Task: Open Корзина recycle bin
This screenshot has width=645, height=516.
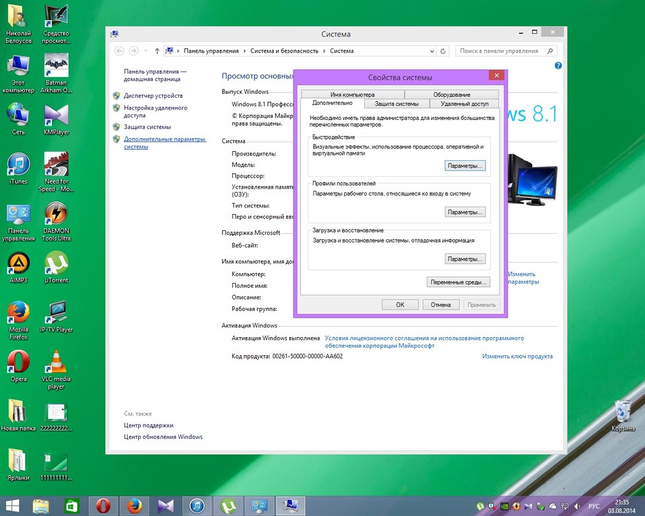Action: click(x=623, y=415)
